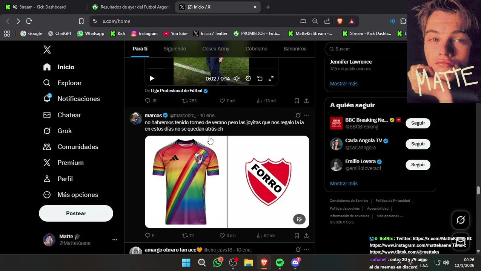Reload the page

pos(29,21)
